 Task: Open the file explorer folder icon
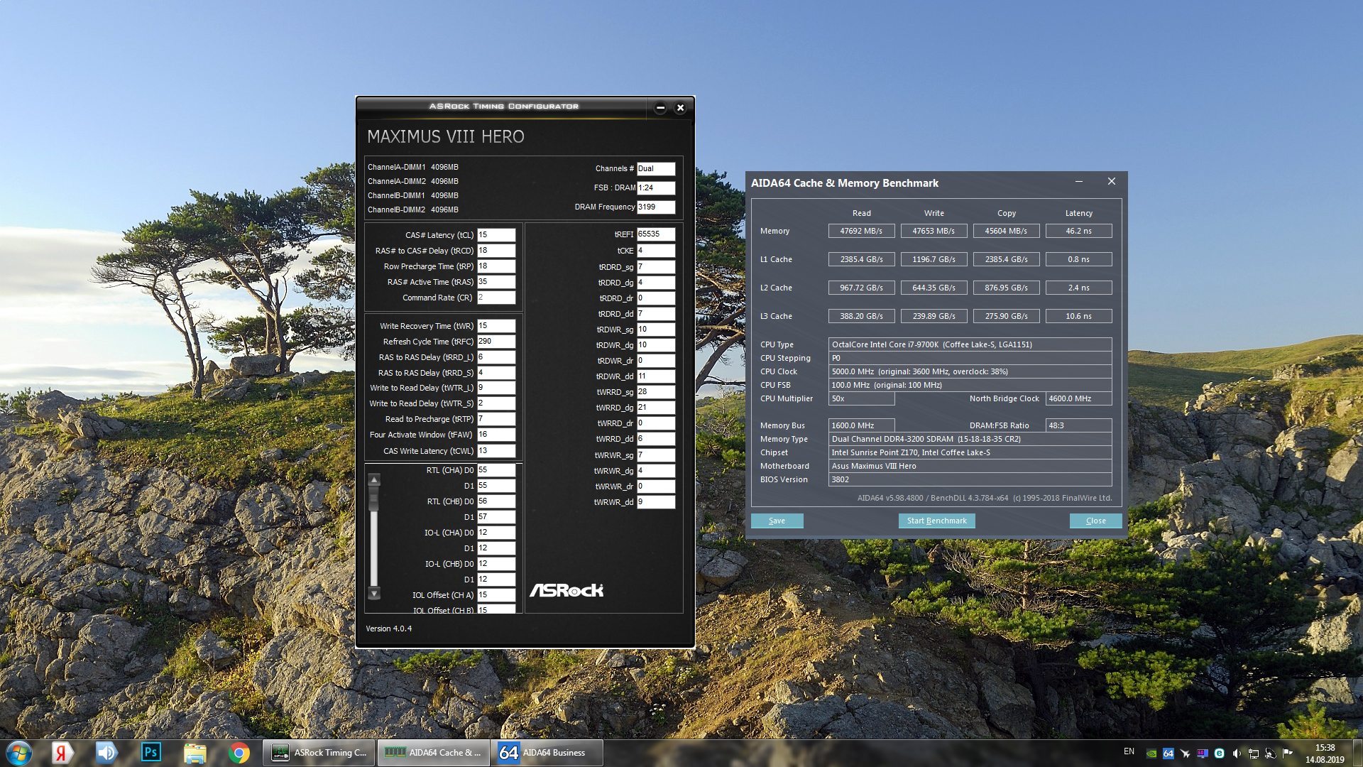click(195, 753)
